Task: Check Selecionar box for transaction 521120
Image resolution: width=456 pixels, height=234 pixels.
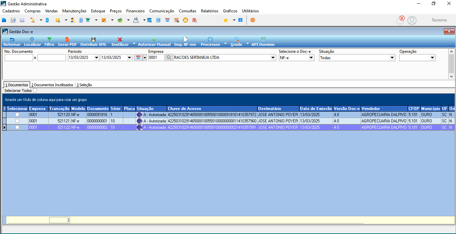Action: coord(17,115)
